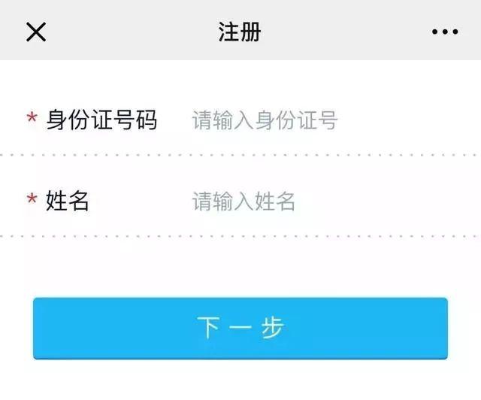The height and width of the screenshot is (400, 481).
Task: Click the 步 character in the blue button
Action: click(272, 328)
